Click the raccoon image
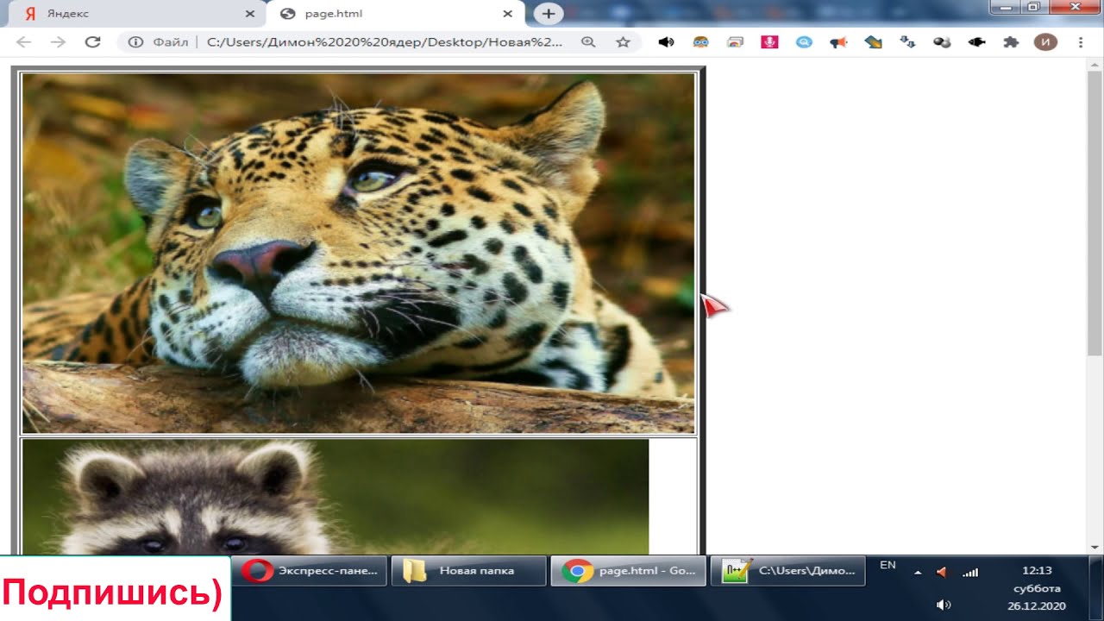This screenshot has height=621, width=1104. click(335, 497)
